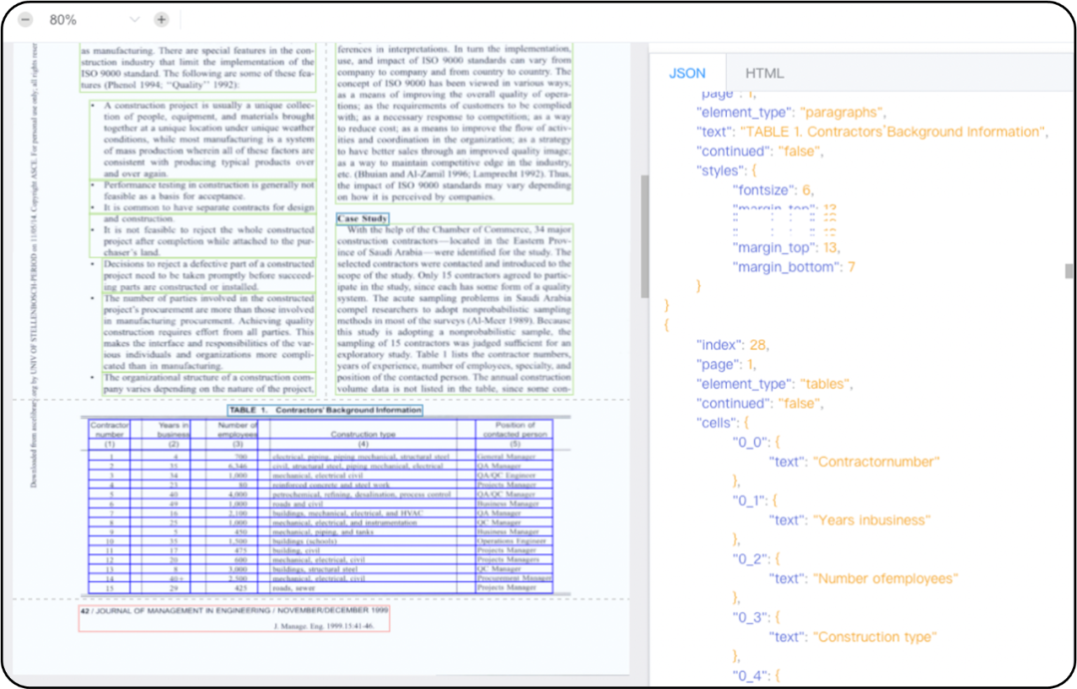Click the "0_2" cell key in JSON

(x=748, y=559)
